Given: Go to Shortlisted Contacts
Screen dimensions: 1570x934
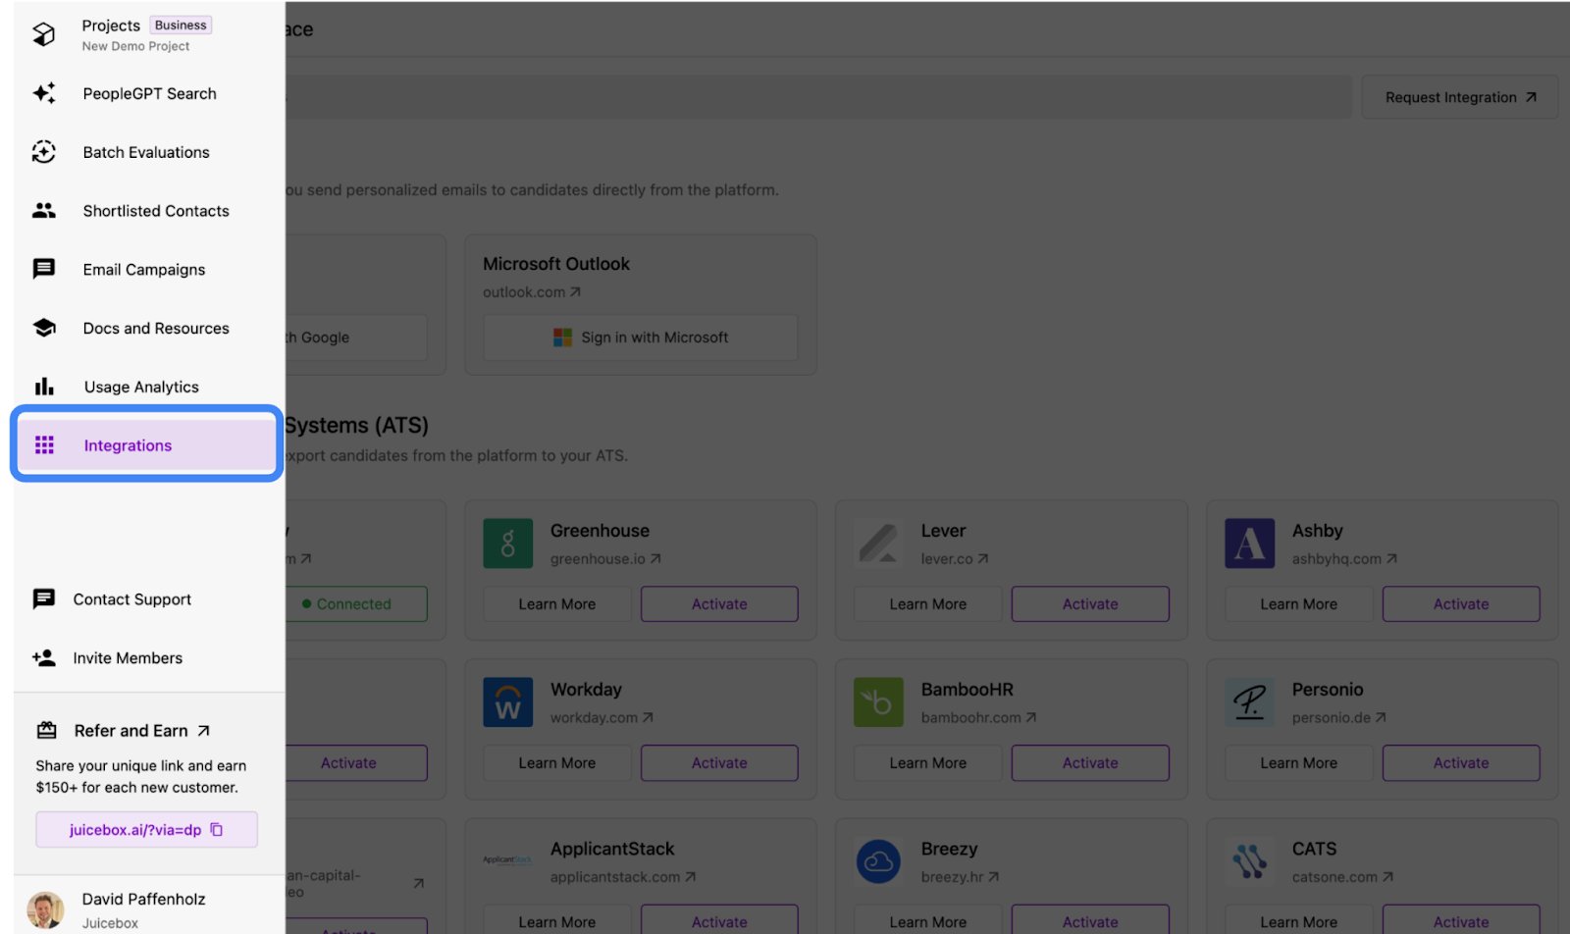Looking at the screenshot, I should (147, 210).
